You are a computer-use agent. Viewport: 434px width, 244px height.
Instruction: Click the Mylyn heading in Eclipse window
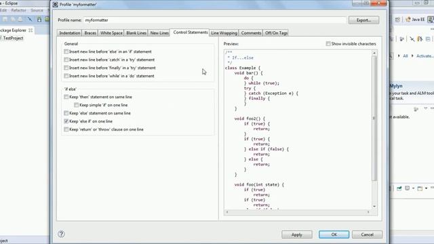396,86
